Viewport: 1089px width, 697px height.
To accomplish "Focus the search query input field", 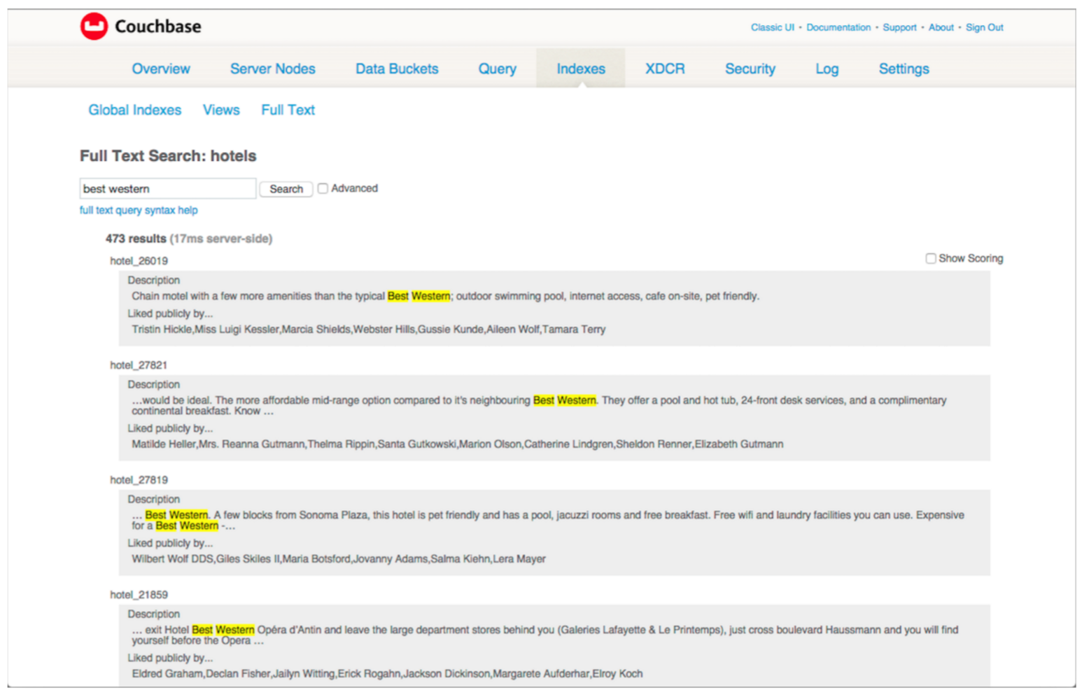I will coord(168,188).
